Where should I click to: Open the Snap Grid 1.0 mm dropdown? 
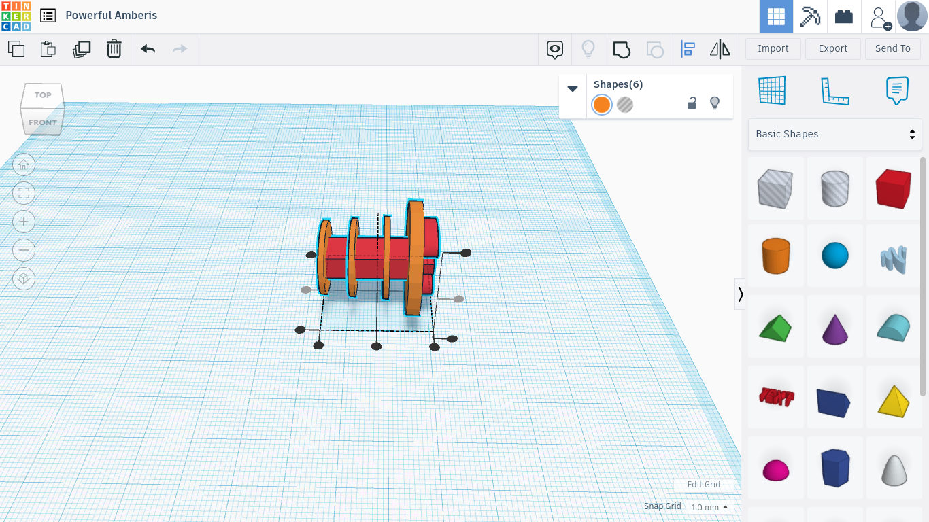pyautogui.click(x=709, y=507)
